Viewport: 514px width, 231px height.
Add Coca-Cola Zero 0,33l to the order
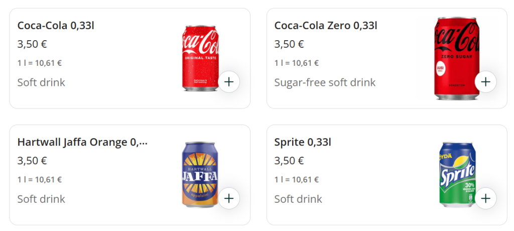(485, 82)
